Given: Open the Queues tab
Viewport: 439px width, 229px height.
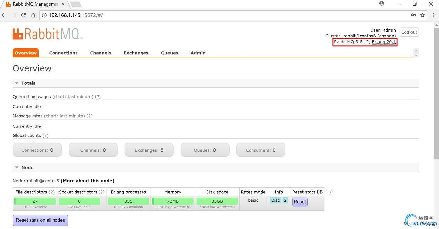Looking at the screenshot, I should 169,53.
